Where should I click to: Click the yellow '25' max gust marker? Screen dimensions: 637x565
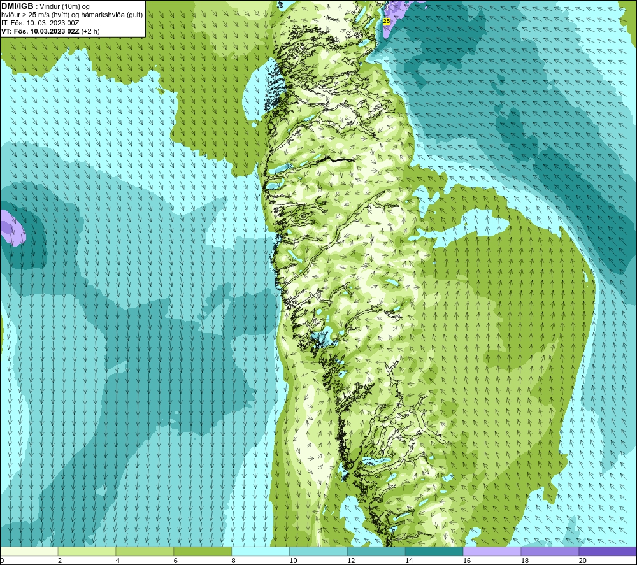tap(387, 21)
